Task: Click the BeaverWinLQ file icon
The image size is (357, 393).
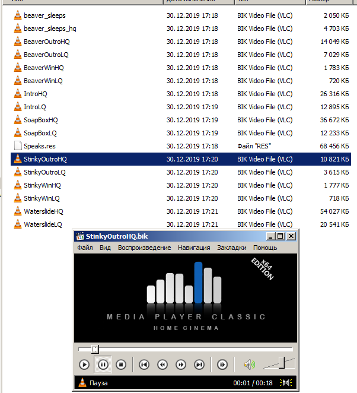Action: [x=18, y=80]
